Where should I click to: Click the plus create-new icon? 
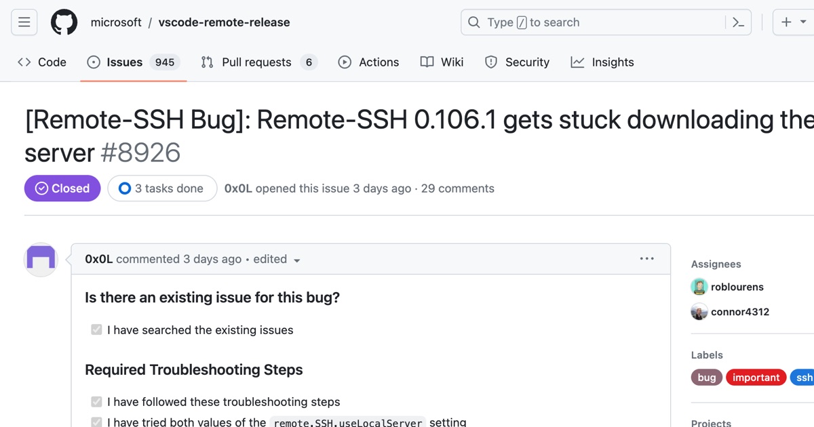(x=786, y=22)
